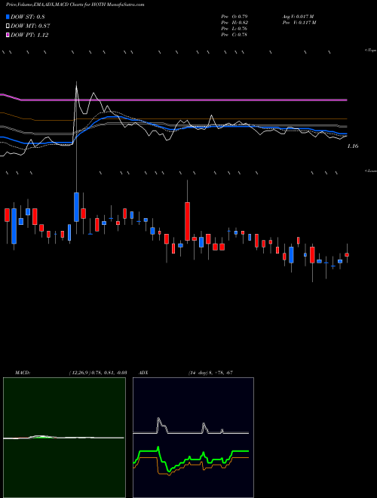This screenshot has height=498, width=377.
Task: Click the 'DOW MT: 0.87' label
Action: tap(30, 26)
